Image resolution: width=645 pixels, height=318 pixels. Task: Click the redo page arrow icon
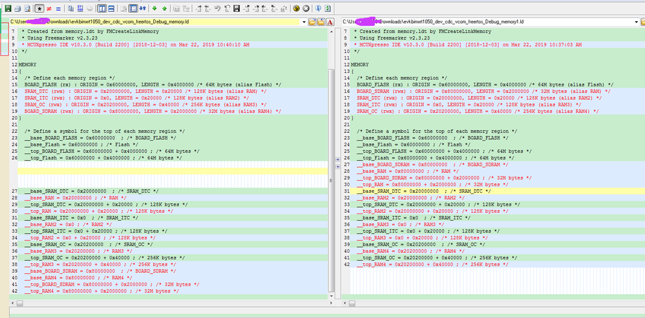tap(227, 8)
